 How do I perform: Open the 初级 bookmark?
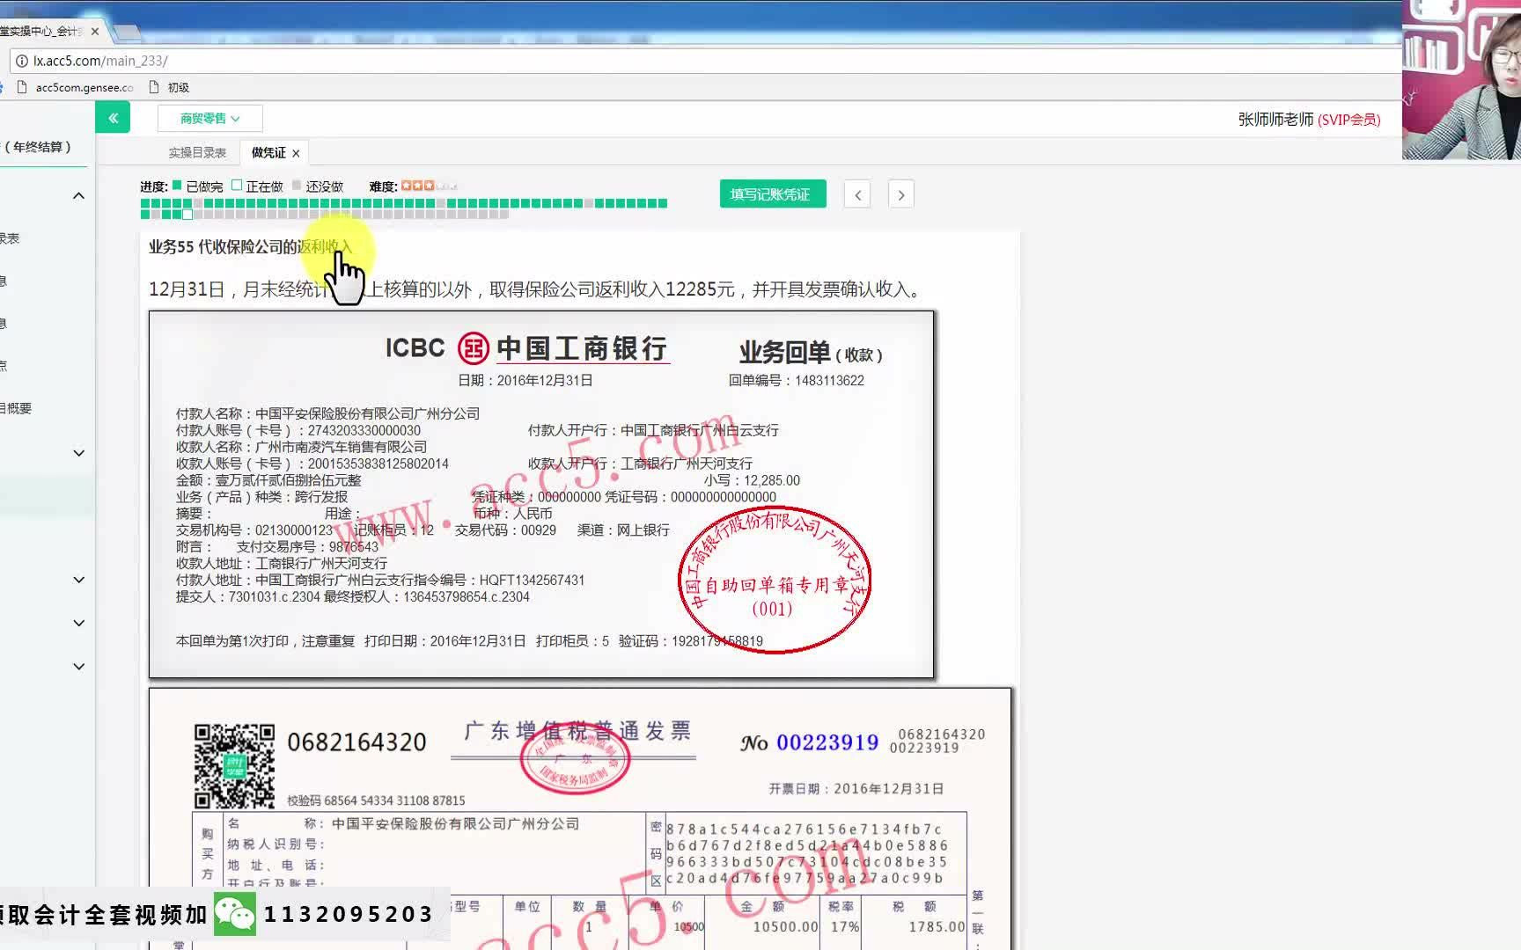169,87
